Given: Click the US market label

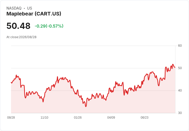Looking at the screenshot, I should coord(30,8).
